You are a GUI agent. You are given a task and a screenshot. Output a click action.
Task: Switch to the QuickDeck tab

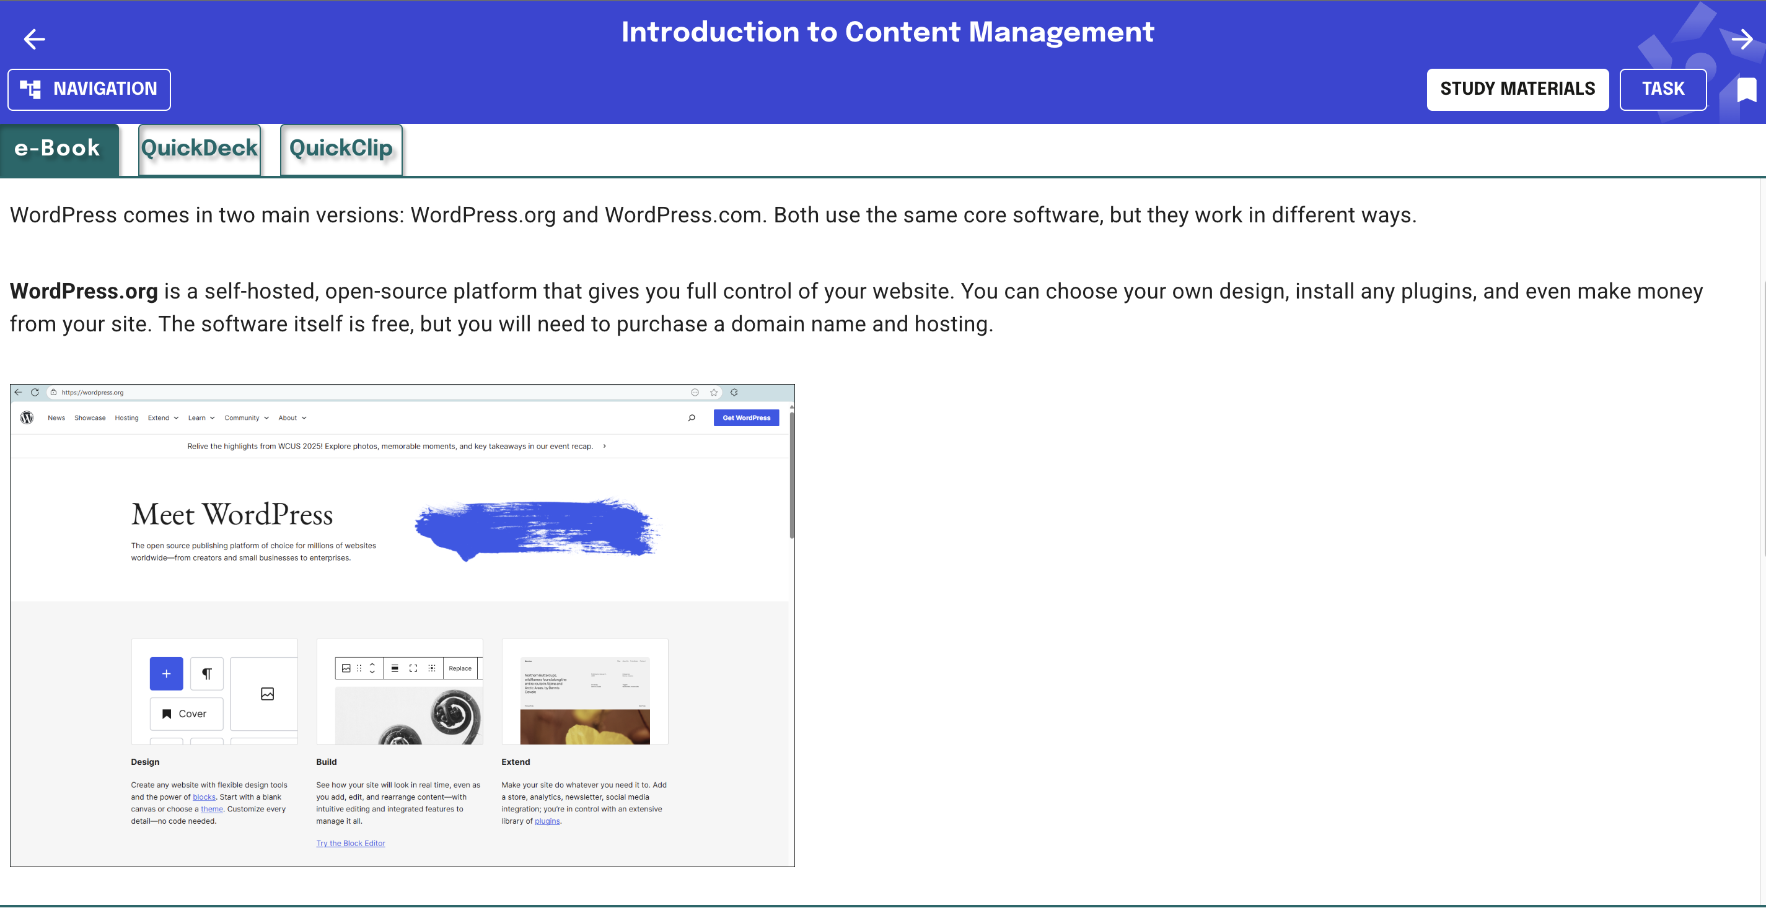(x=200, y=149)
